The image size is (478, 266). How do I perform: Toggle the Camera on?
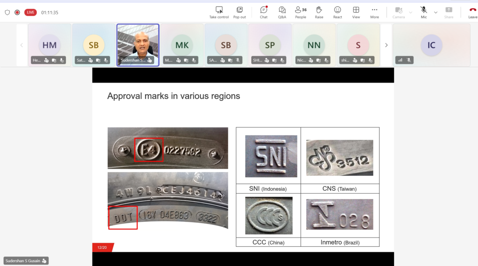pyautogui.click(x=399, y=13)
